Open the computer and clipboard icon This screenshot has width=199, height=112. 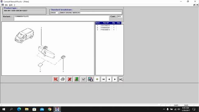90,79
